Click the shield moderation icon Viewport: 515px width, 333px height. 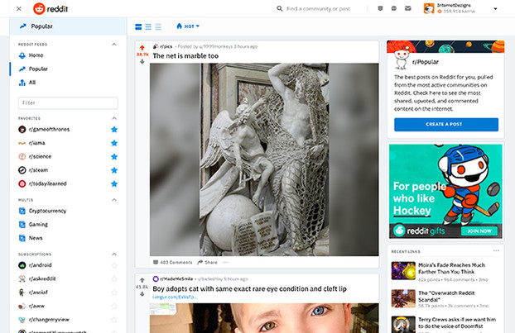(380, 8)
